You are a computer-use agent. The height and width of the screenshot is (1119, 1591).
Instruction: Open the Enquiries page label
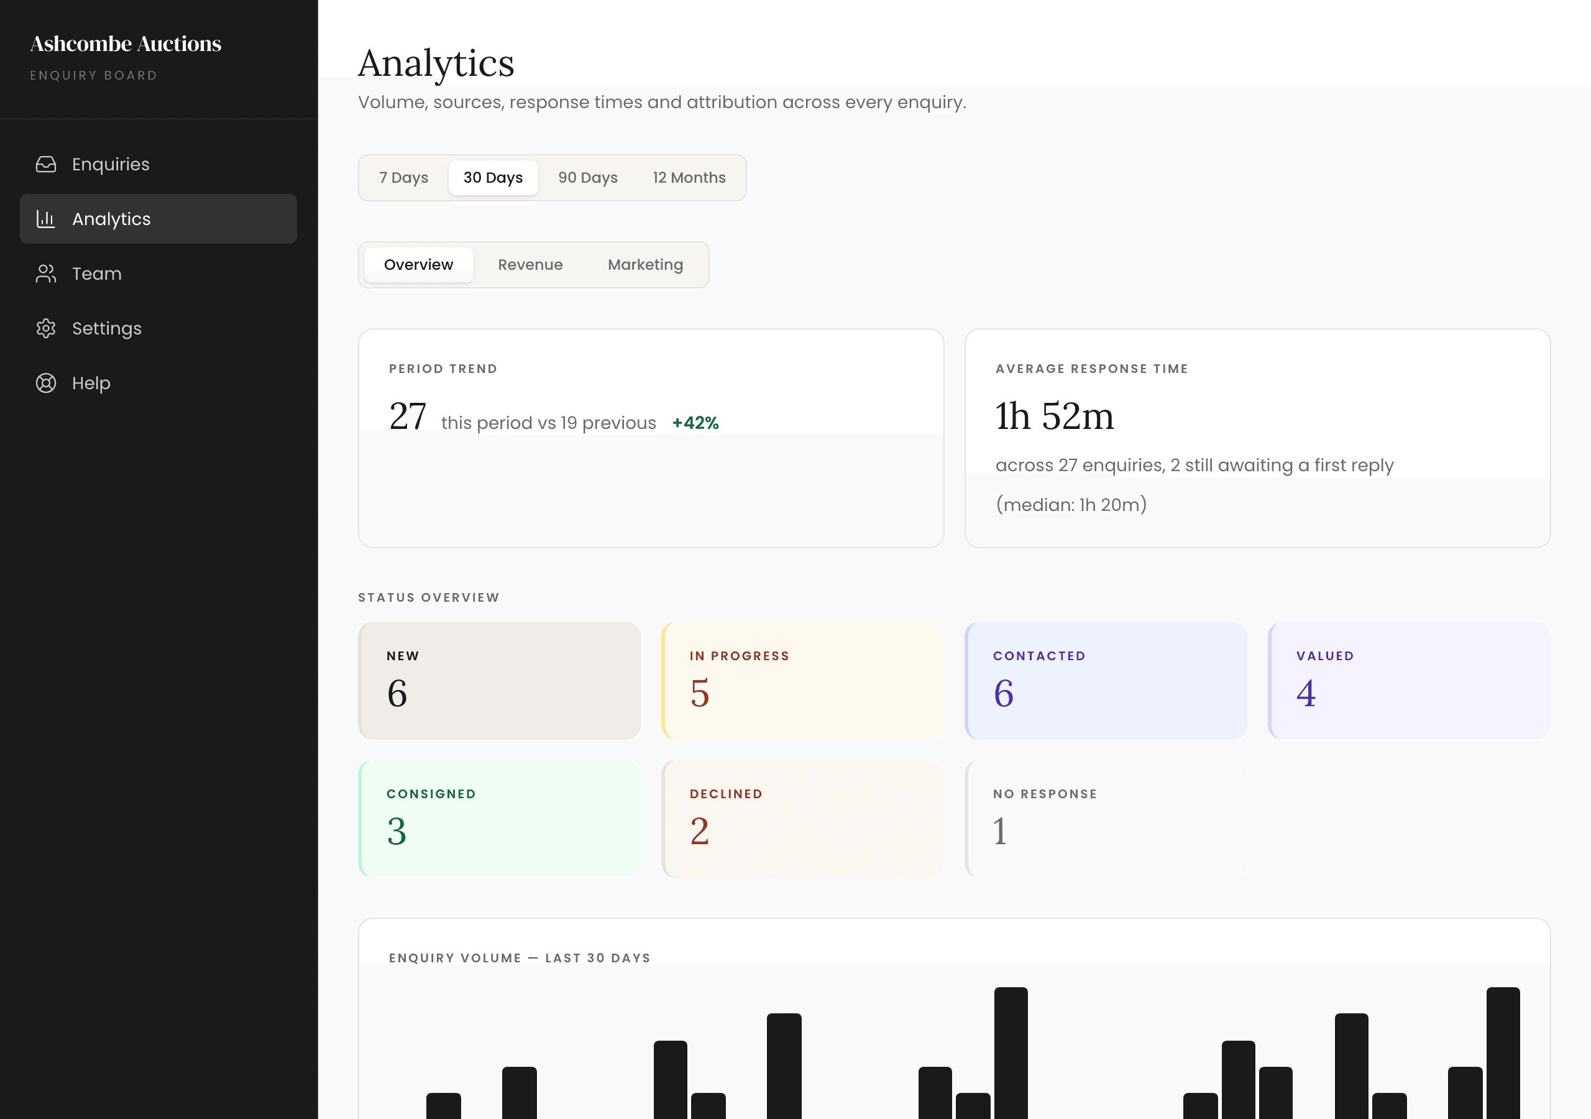click(111, 164)
